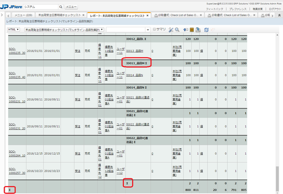This screenshot has width=283, height=194.
Task: Open the I0022_品目V(直送品) product link
Action: (138, 127)
